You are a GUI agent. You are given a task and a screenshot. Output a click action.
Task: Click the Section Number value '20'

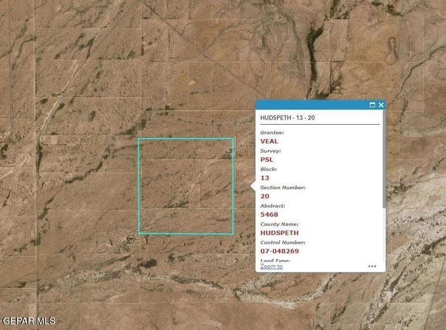(265, 196)
